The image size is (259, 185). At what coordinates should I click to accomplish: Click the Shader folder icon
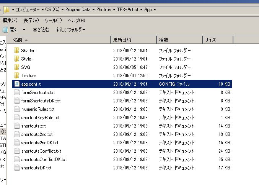click(x=16, y=51)
